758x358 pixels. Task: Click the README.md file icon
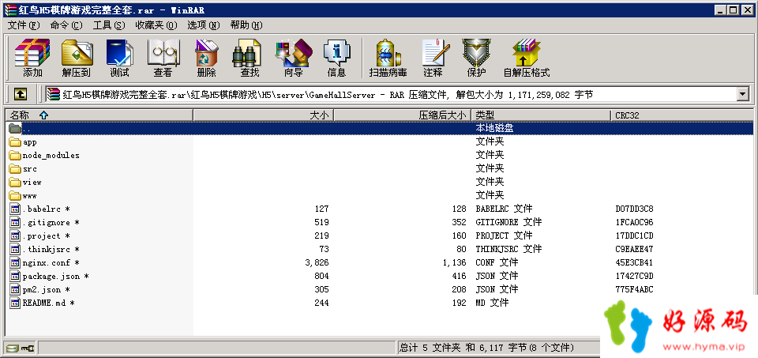coord(16,303)
